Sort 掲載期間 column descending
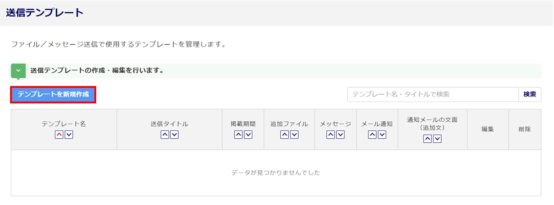Viewport: 554px width, 205px height. tap(248, 135)
